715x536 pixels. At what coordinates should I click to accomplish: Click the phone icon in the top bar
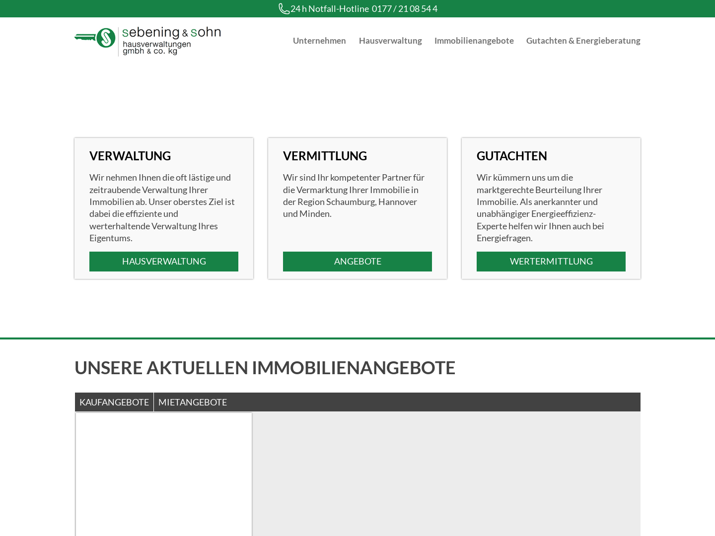[x=284, y=9]
